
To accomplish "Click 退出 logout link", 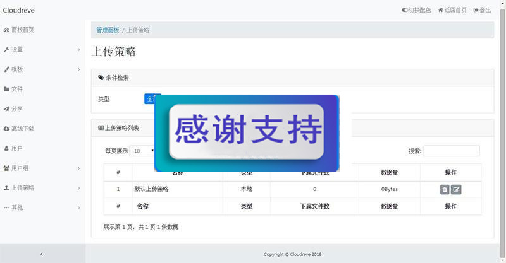I will (482, 10).
